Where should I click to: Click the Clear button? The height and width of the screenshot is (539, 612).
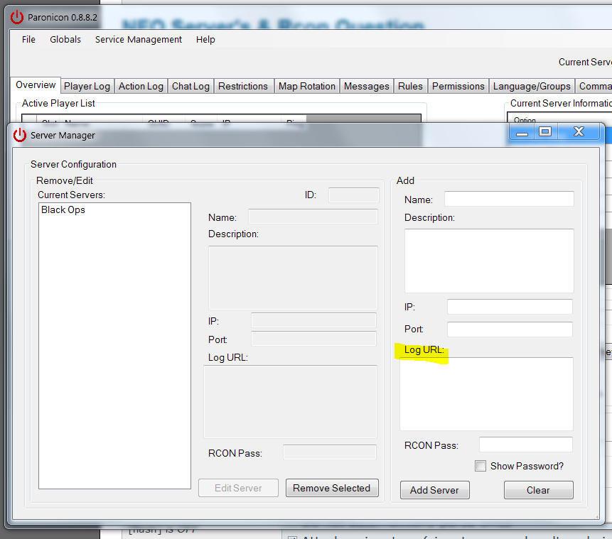(x=538, y=490)
